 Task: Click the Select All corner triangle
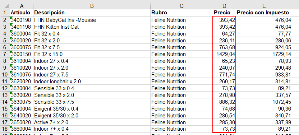point(5,6)
